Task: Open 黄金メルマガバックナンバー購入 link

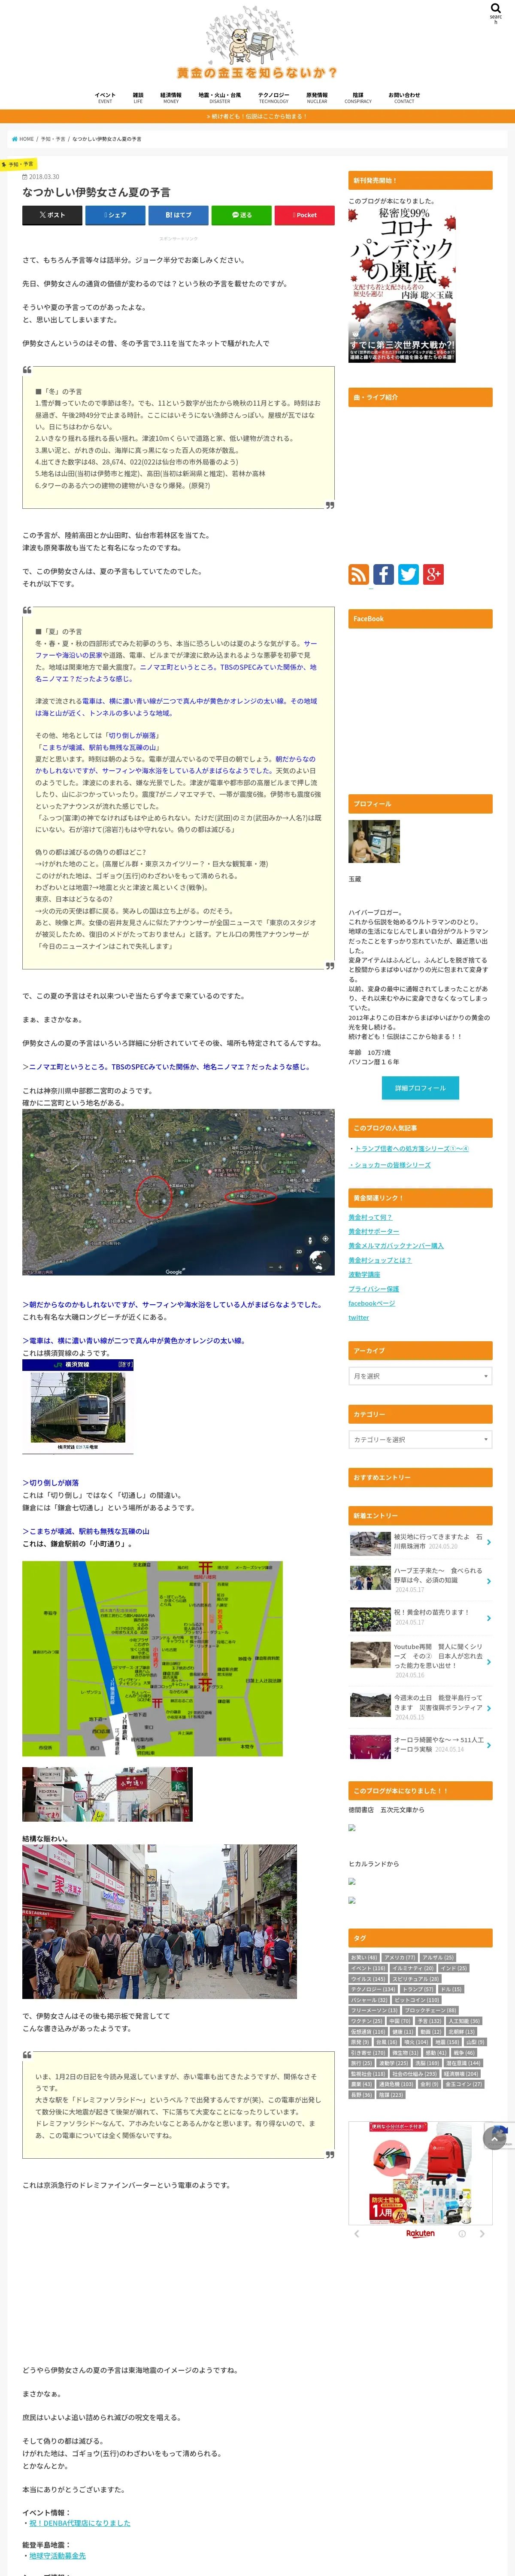Action: tap(396, 1245)
